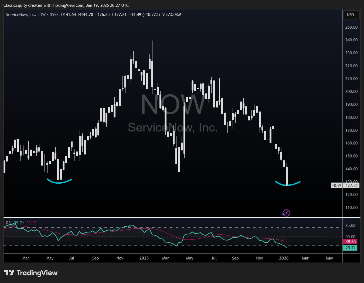Click the 250.00 price scale label
Viewport: 364px width, 283px height.
click(x=352, y=27)
